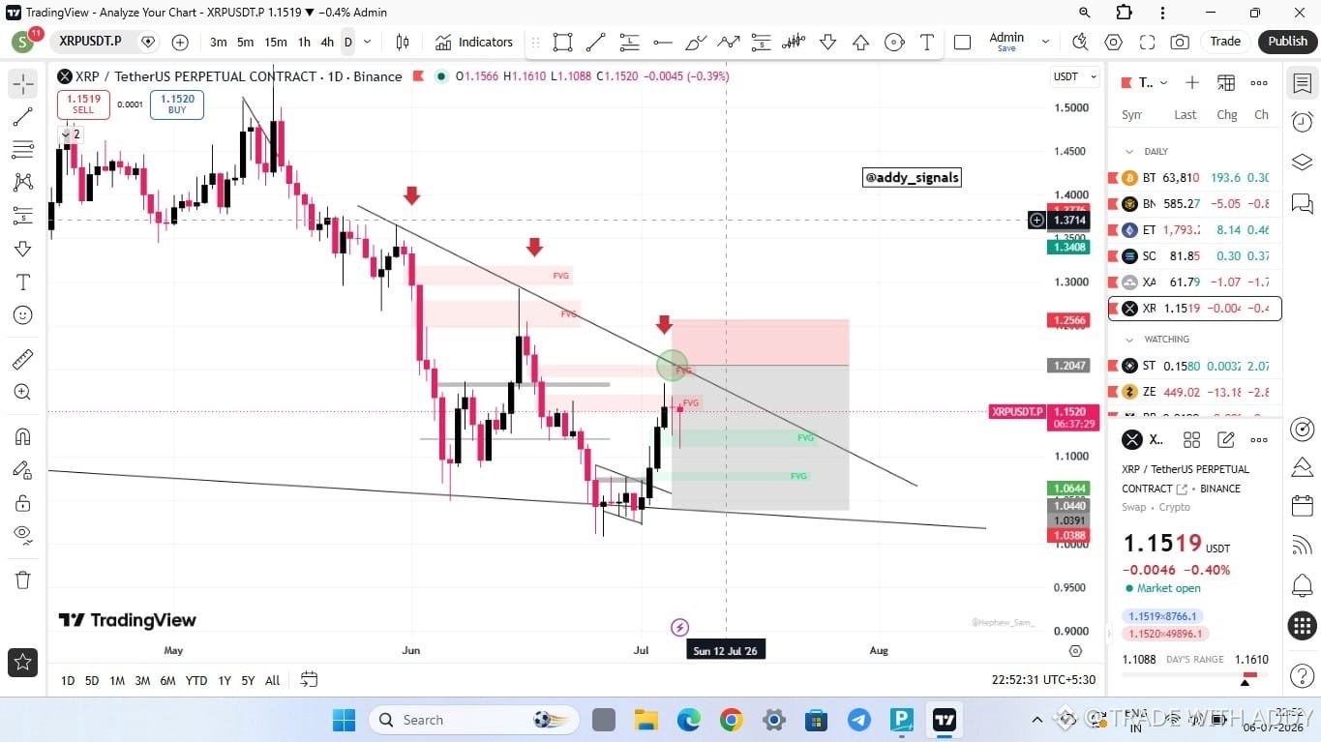
Task: Open the XRPUSDT.P symbol search
Action: click(90, 42)
